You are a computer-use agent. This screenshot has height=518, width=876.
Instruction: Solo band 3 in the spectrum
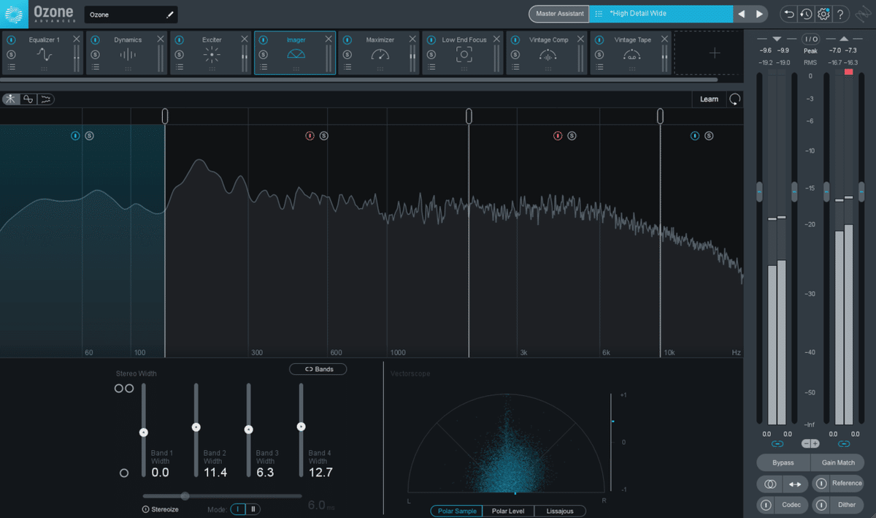[572, 136]
